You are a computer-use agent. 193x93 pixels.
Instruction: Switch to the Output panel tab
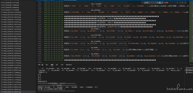(47, 65)
